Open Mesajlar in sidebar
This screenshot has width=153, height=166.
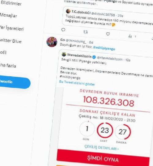8,16
